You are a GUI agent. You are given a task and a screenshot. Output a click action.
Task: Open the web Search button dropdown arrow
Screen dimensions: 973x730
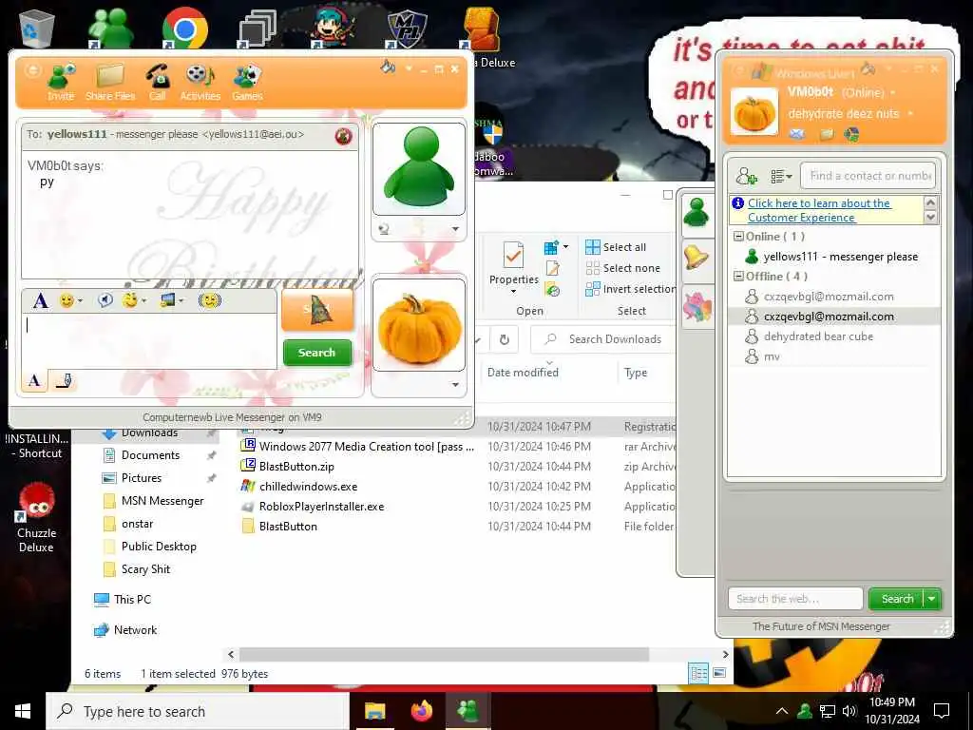click(932, 599)
